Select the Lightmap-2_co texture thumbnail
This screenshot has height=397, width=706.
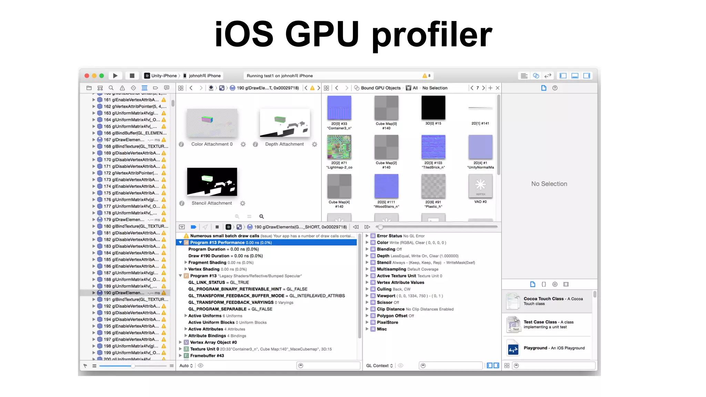pyautogui.click(x=339, y=147)
